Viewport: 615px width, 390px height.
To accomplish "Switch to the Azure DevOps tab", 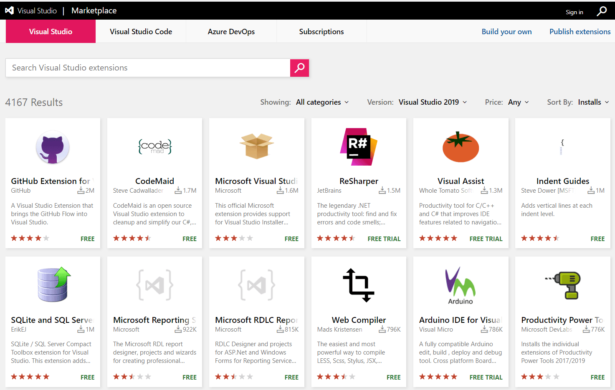I will tap(231, 31).
